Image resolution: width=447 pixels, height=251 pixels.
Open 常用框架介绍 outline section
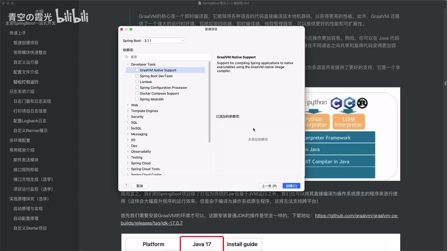[x=22, y=150]
